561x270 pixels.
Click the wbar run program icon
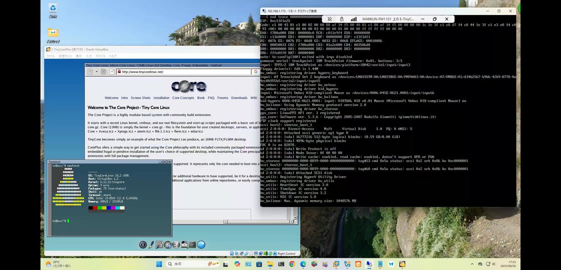tap(176, 245)
